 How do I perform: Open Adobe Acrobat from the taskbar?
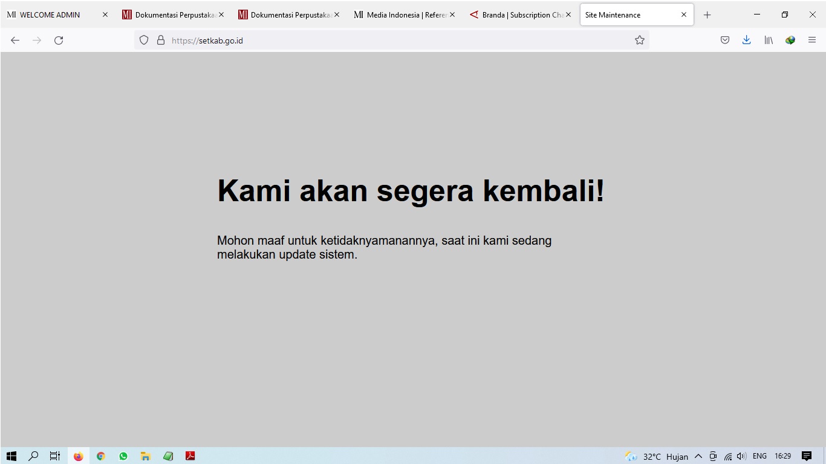point(190,456)
